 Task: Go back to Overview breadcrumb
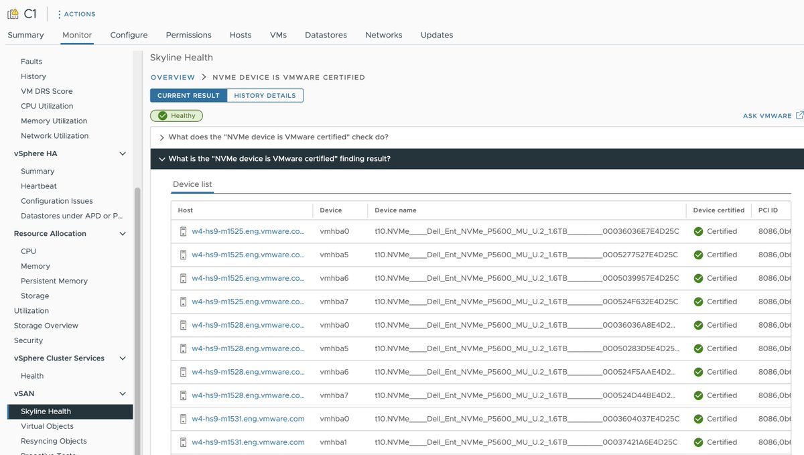point(173,77)
